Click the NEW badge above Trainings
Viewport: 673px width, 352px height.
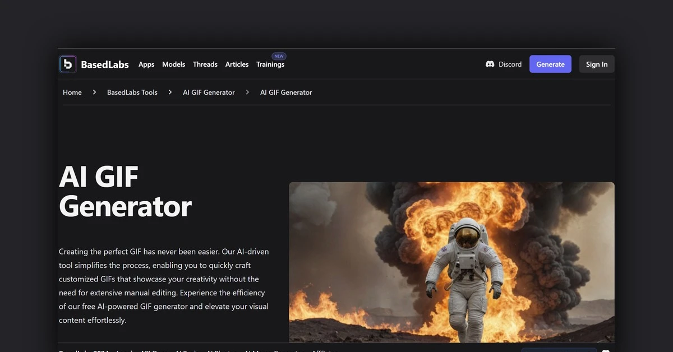[x=278, y=56]
